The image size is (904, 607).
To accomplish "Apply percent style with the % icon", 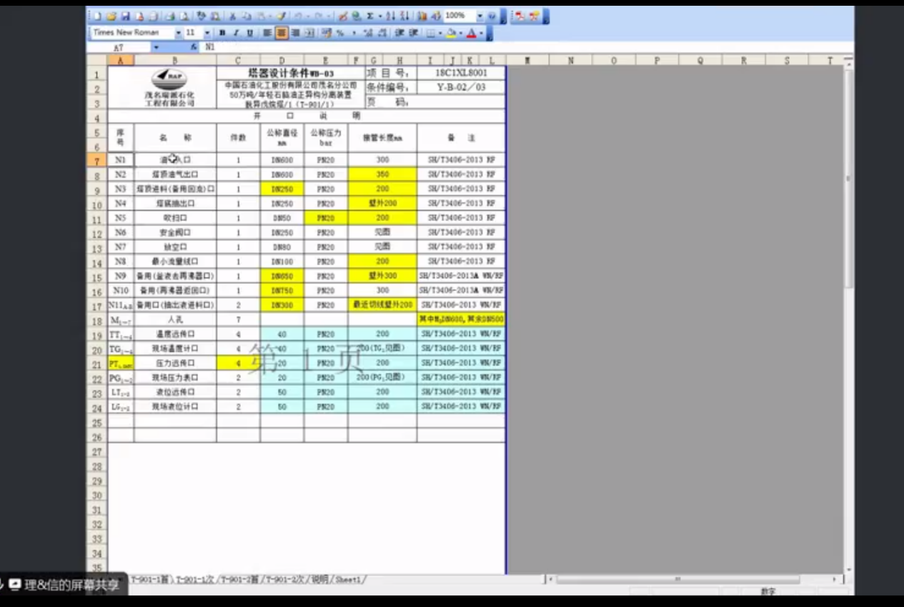I will [x=340, y=33].
